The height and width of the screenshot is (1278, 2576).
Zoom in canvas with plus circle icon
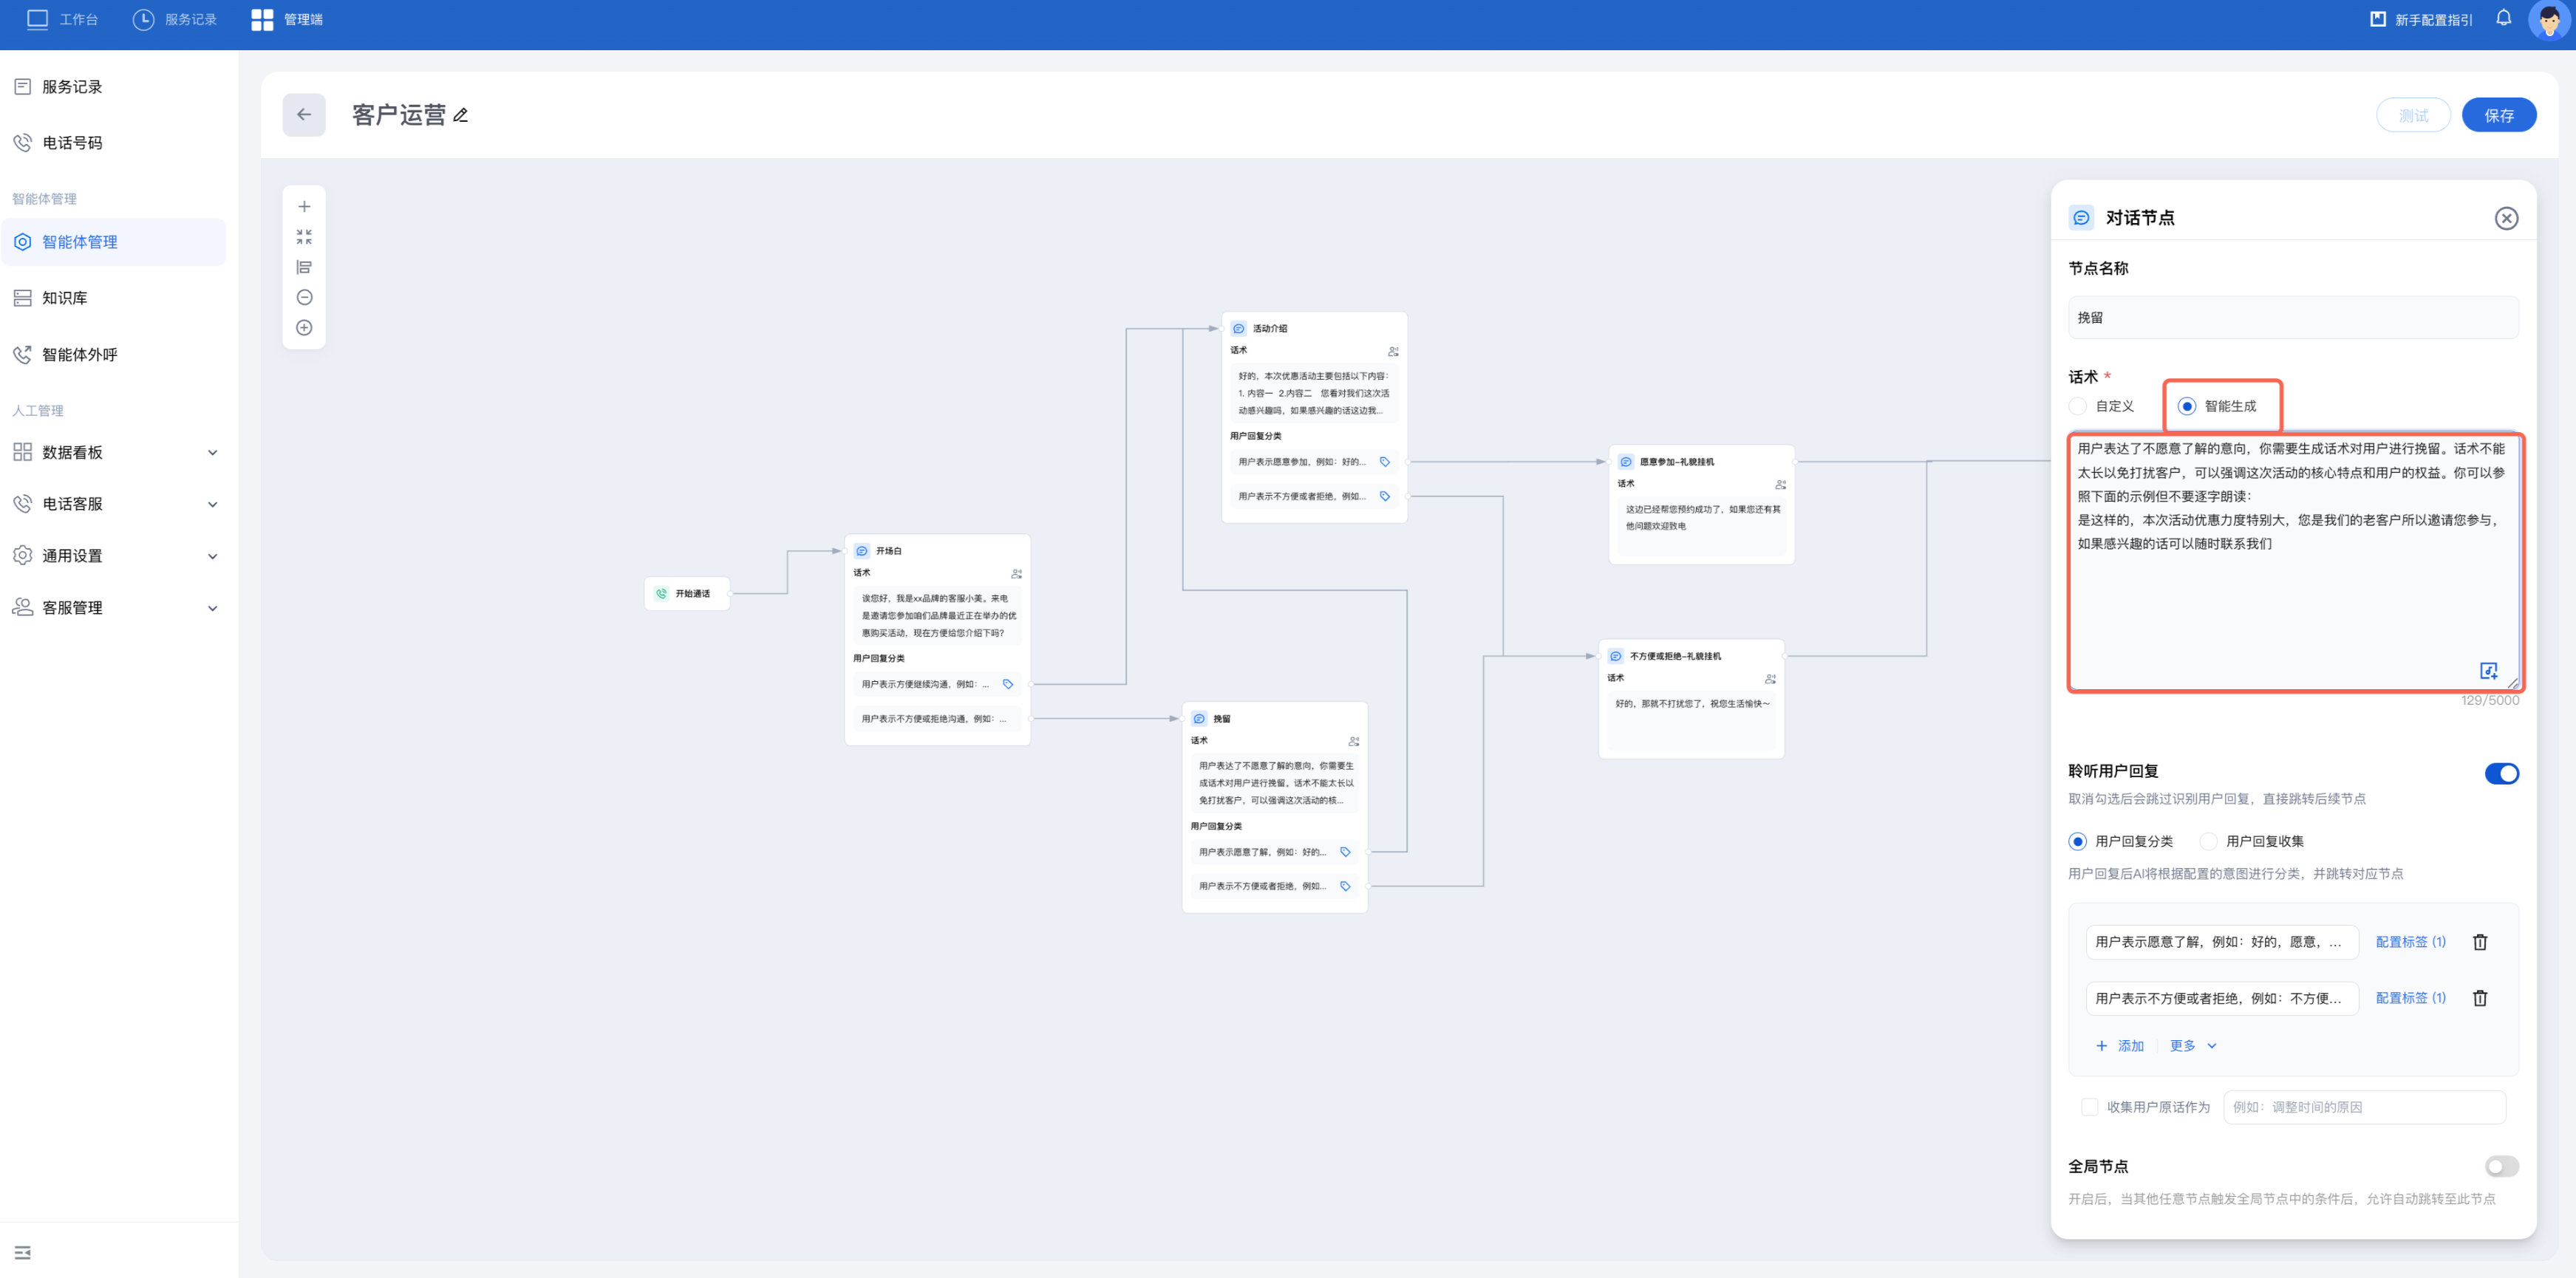point(304,328)
